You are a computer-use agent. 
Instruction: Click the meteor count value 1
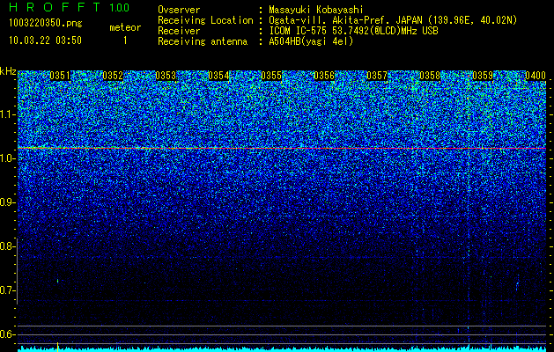(x=125, y=40)
